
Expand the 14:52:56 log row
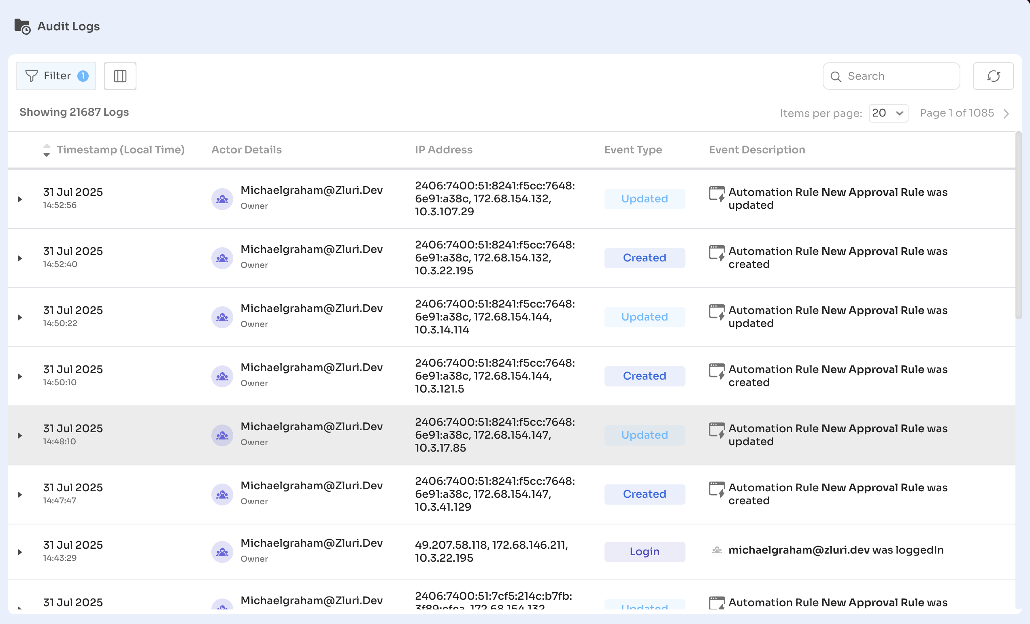(x=20, y=199)
